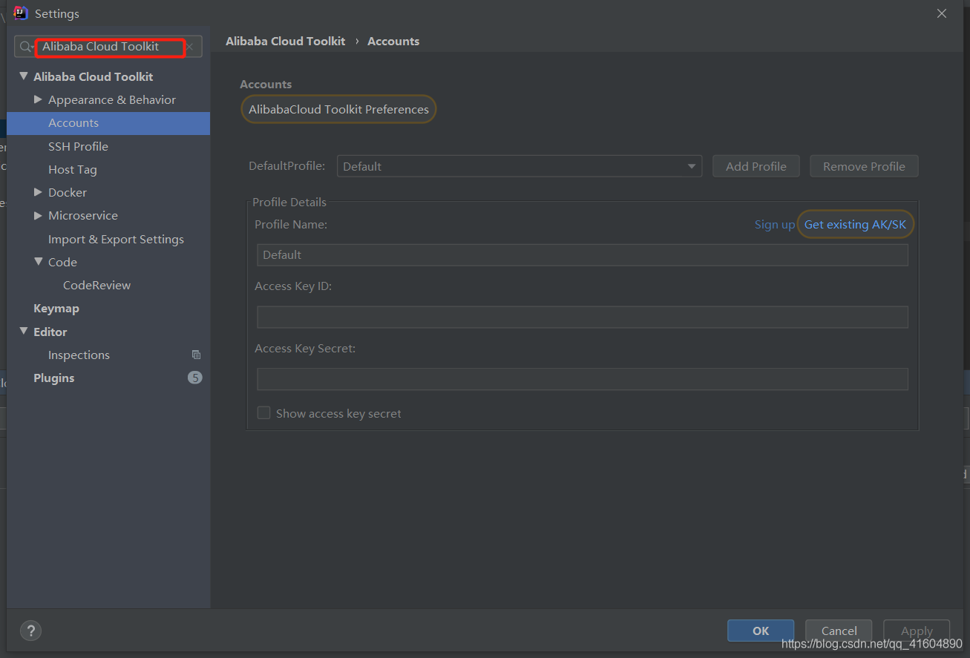Click the Add Profile button
This screenshot has width=970, height=658.
tap(756, 166)
